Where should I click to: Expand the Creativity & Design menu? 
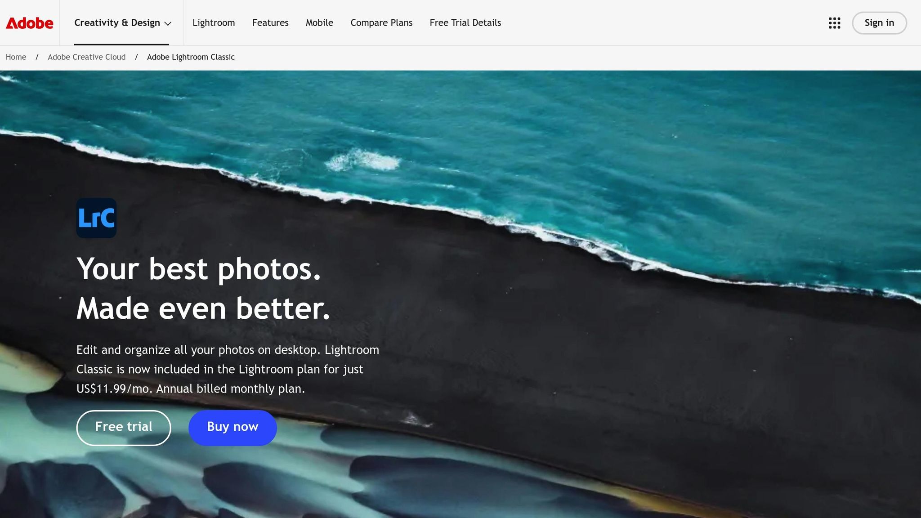click(117, 23)
